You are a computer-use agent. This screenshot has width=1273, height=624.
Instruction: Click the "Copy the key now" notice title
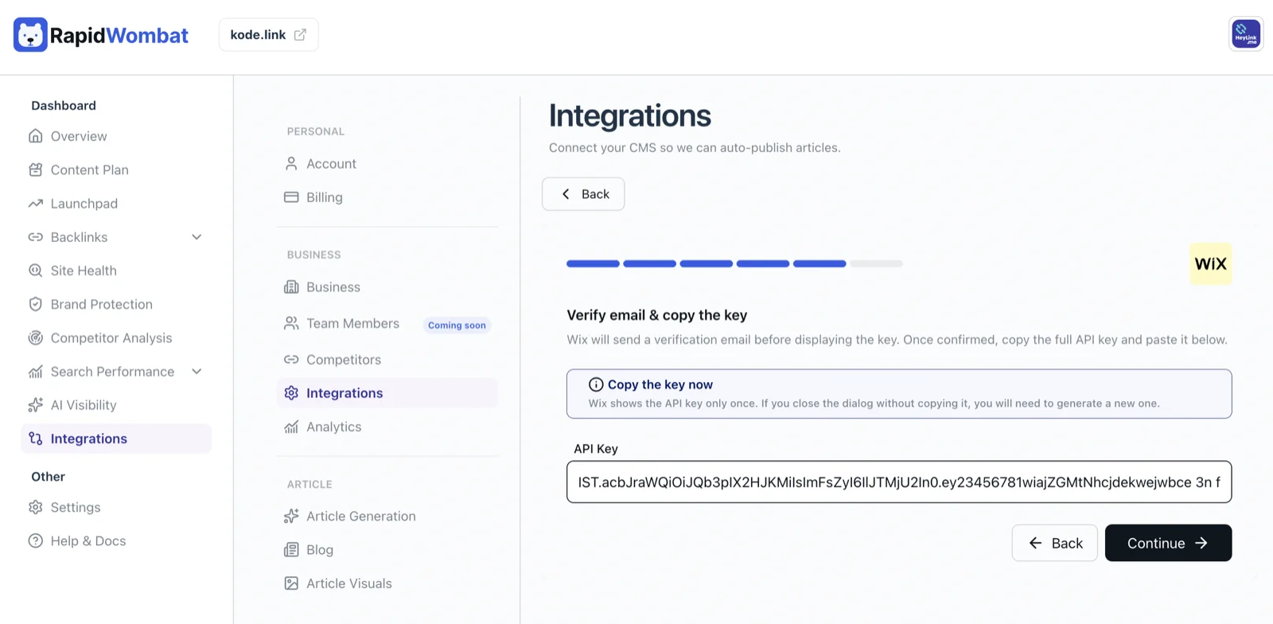[x=660, y=384]
